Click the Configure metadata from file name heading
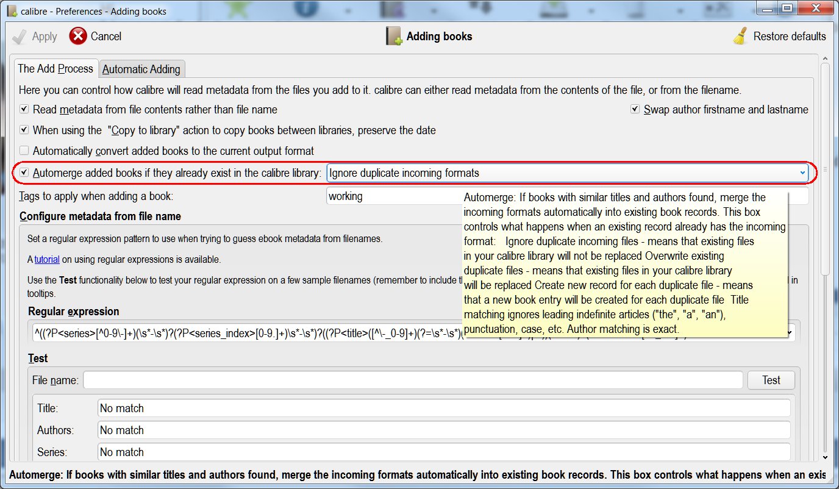Image resolution: width=839 pixels, height=489 pixels. (x=101, y=216)
